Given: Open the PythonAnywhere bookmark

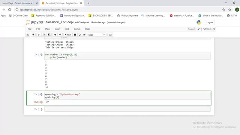Looking at the screenshot, I should pyautogui.click(x=127, y=16).
